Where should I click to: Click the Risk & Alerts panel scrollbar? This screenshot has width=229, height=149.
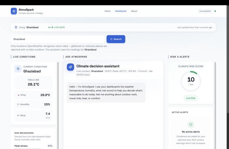pyautogui.click(x=215, y=105)
